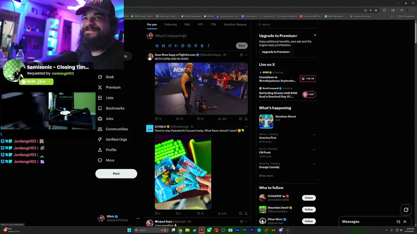Open Chrome extensions puzzle icon
This screenshot has width=417, height=234.
[x=384, y=10]
